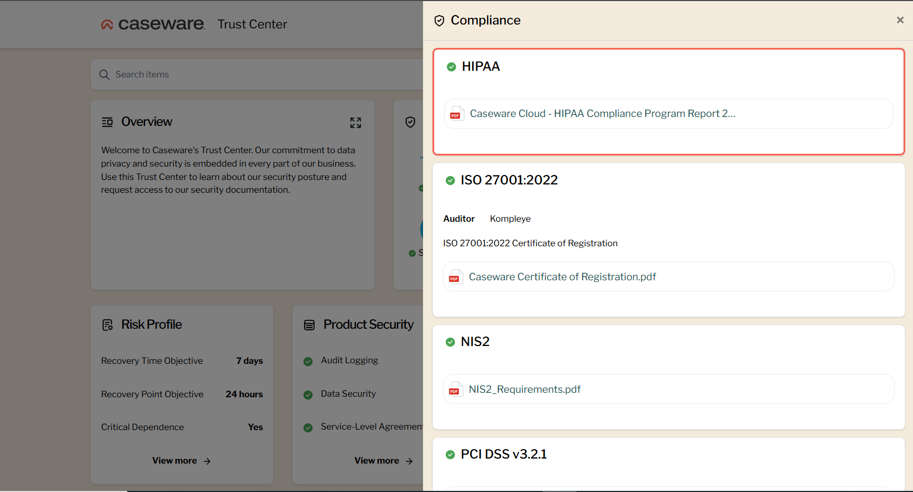Click the arrow next to Risk Profile View more
Image resolution: width=913 pixels, height=492 pixels.
click(207, 461)
